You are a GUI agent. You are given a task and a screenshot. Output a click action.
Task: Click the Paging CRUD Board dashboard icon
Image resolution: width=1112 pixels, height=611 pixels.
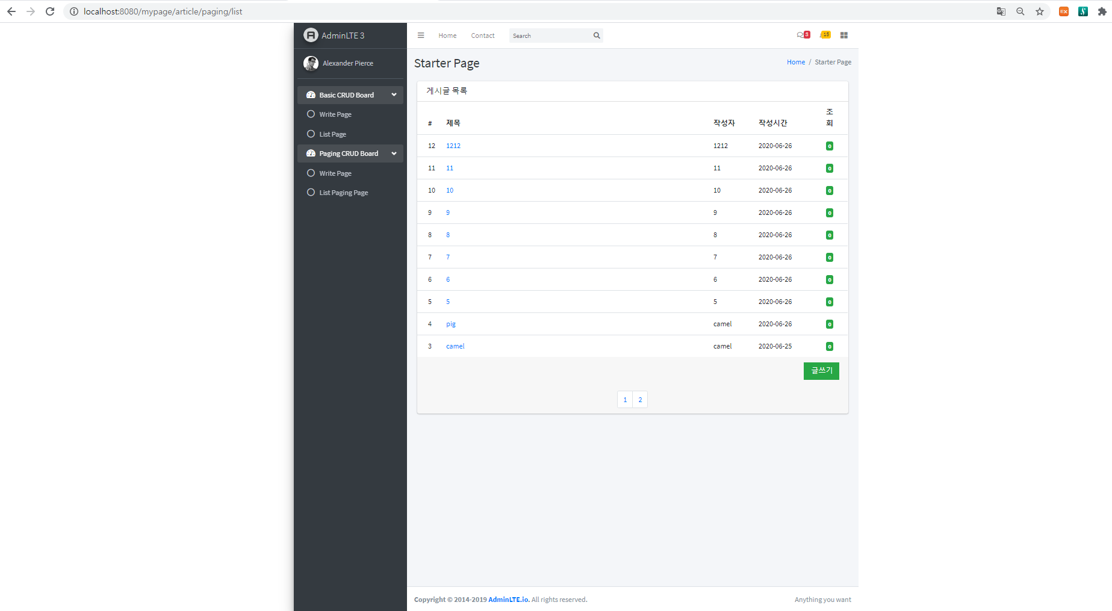point(311,154)
